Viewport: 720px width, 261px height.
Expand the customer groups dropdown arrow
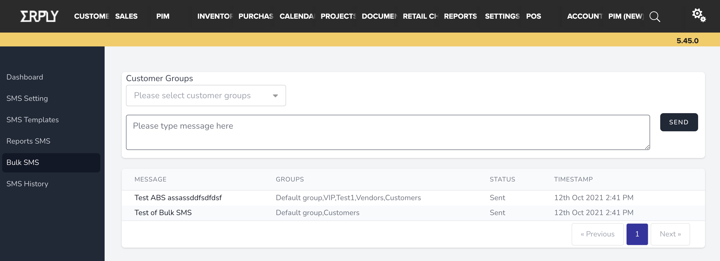pyautogui.click(x=275, y=96)
